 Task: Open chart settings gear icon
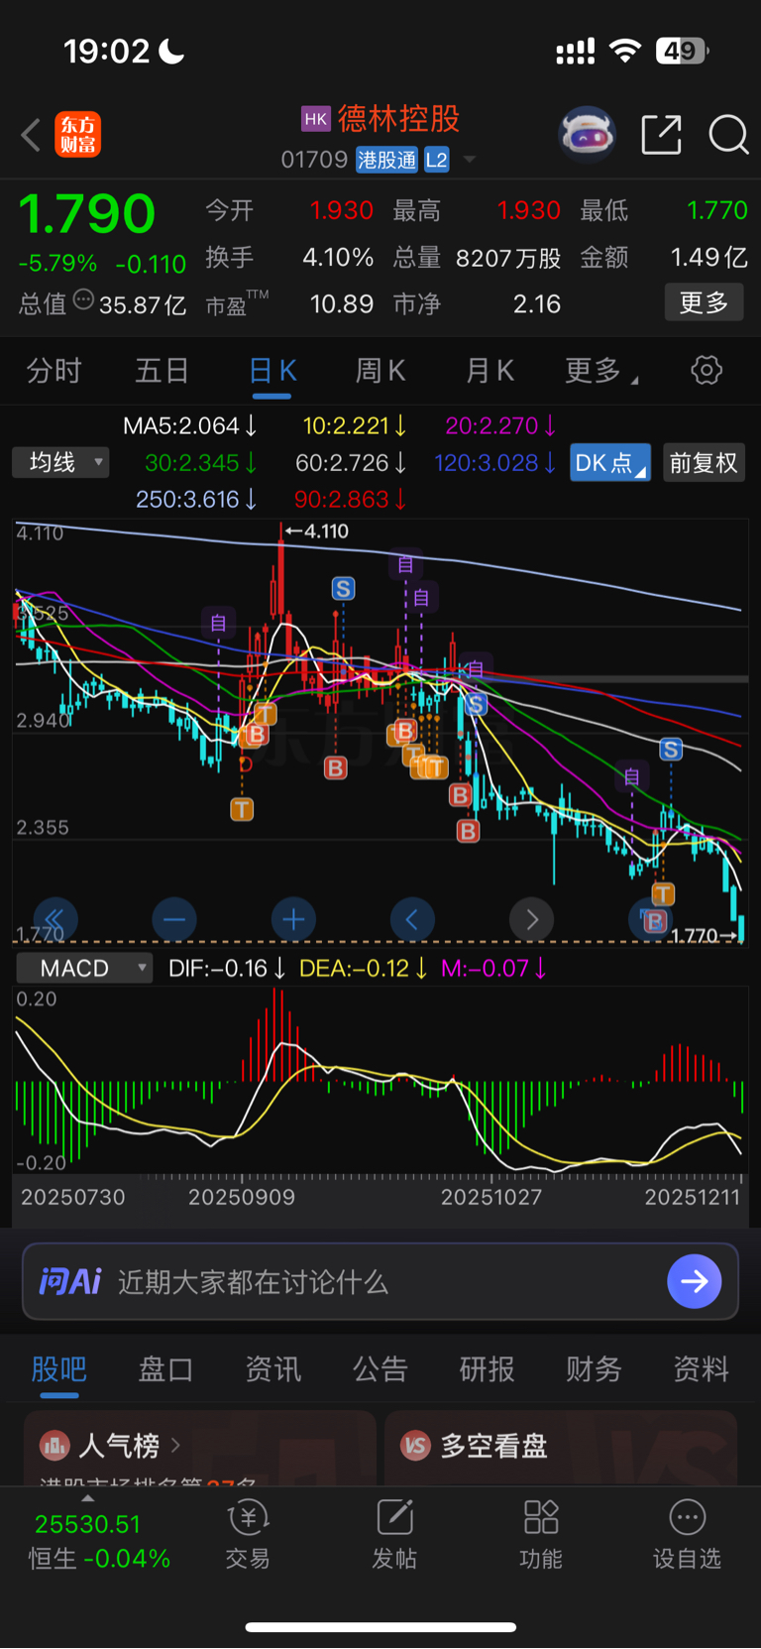point(706,371)
